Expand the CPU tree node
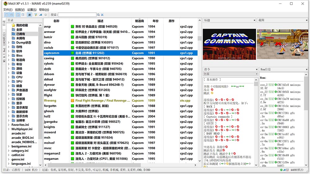This screenshot has height=174, width=310. (8, 77)
